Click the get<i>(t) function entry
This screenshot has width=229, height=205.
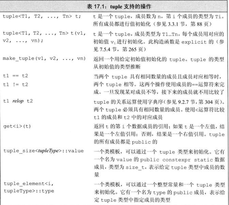17,126
